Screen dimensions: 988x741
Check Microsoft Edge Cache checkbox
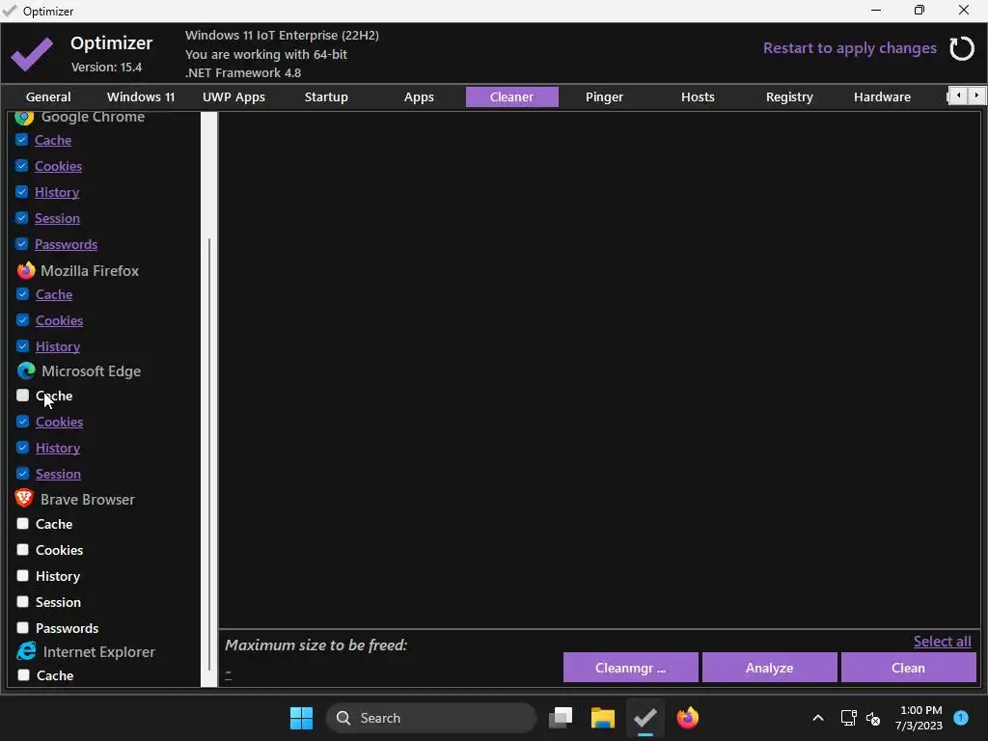click(23, 396)
